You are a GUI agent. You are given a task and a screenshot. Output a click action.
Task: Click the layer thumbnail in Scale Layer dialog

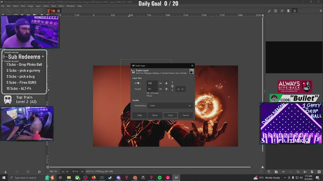192,72
